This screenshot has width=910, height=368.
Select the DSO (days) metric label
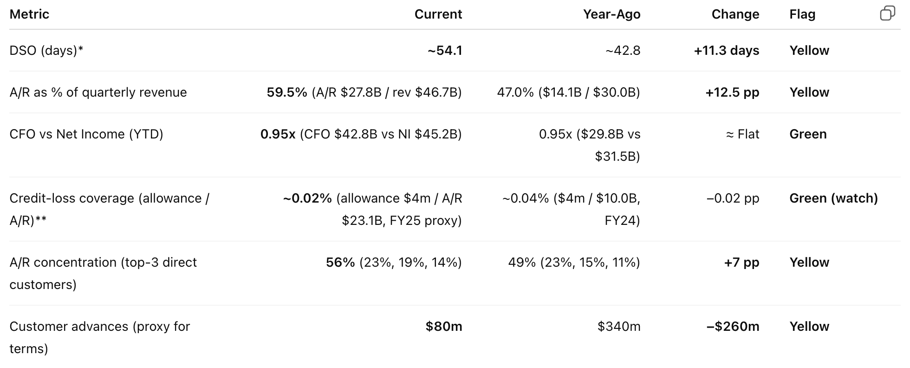pos(46,50)
